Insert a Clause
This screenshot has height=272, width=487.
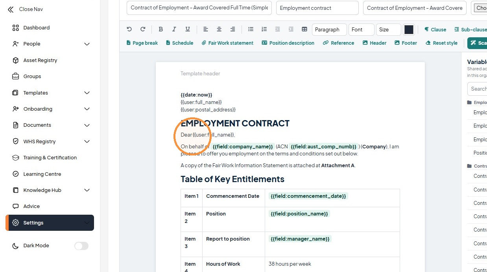point(435,29)
